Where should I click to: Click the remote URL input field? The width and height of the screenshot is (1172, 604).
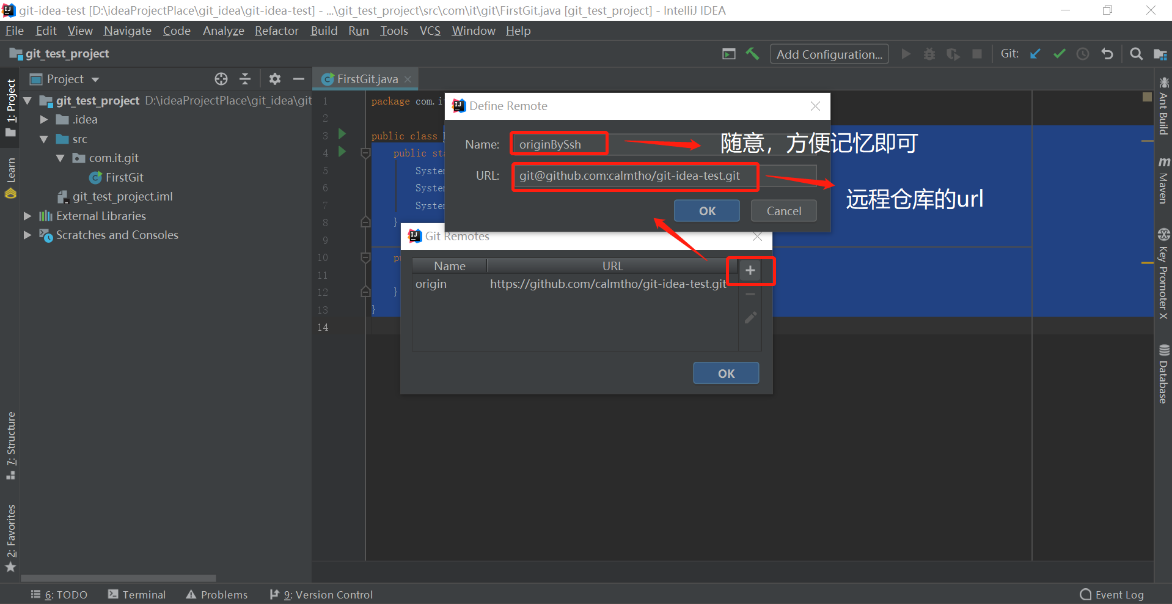(664, 176)
